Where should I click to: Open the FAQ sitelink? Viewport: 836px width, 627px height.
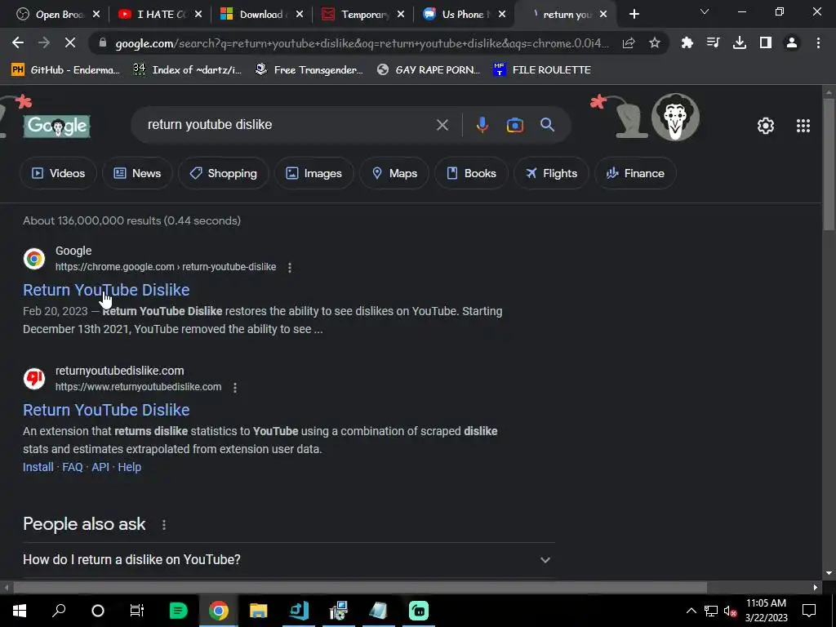73,468
